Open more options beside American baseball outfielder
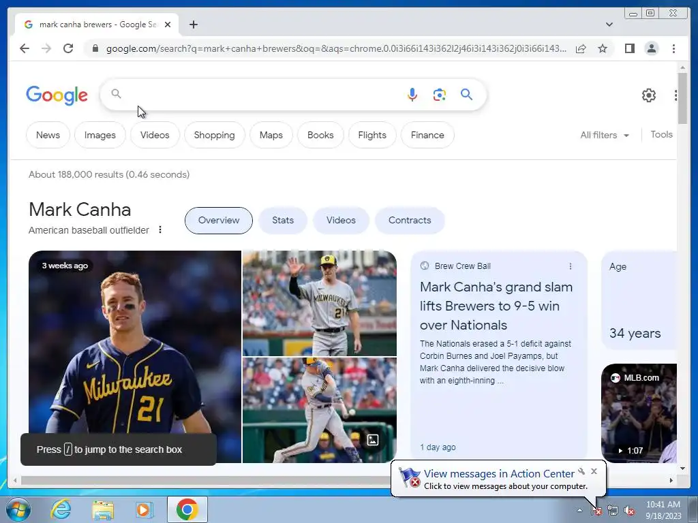The image size is (698, 523). [160, 230]
